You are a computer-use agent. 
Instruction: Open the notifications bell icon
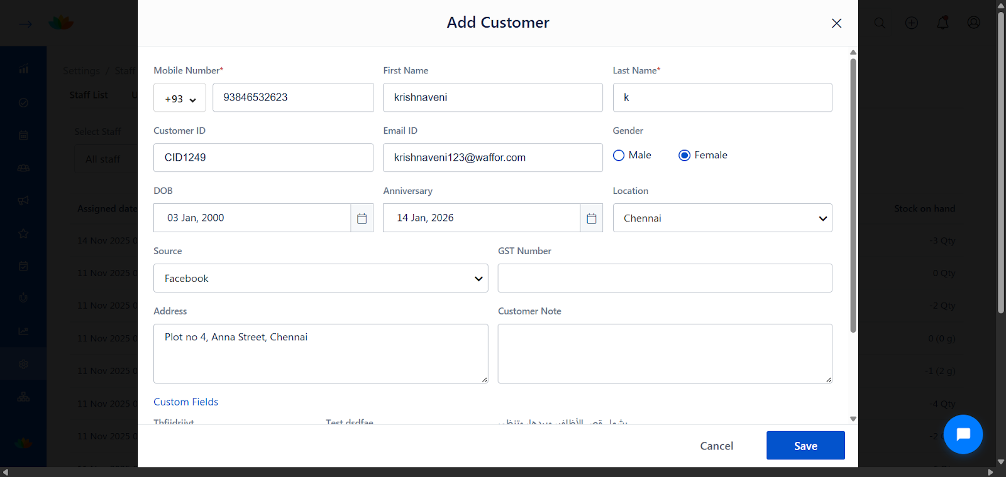coord(942,23)
